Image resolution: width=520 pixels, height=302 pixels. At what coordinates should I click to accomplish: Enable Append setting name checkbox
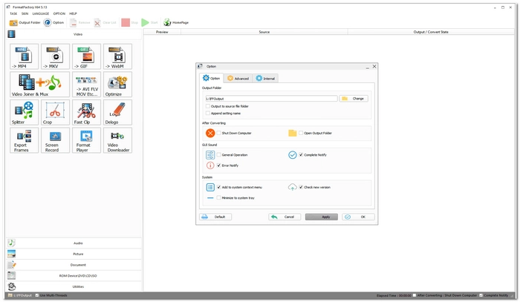point(208,114)
